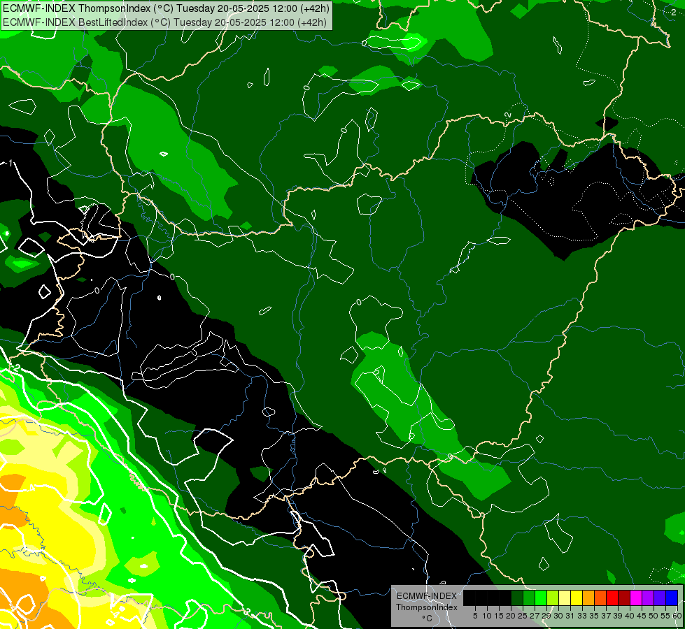This screenshot has height=629, width=685.
Task: Select the pale yellow 30–31 legend swatch
Action: 565,598
